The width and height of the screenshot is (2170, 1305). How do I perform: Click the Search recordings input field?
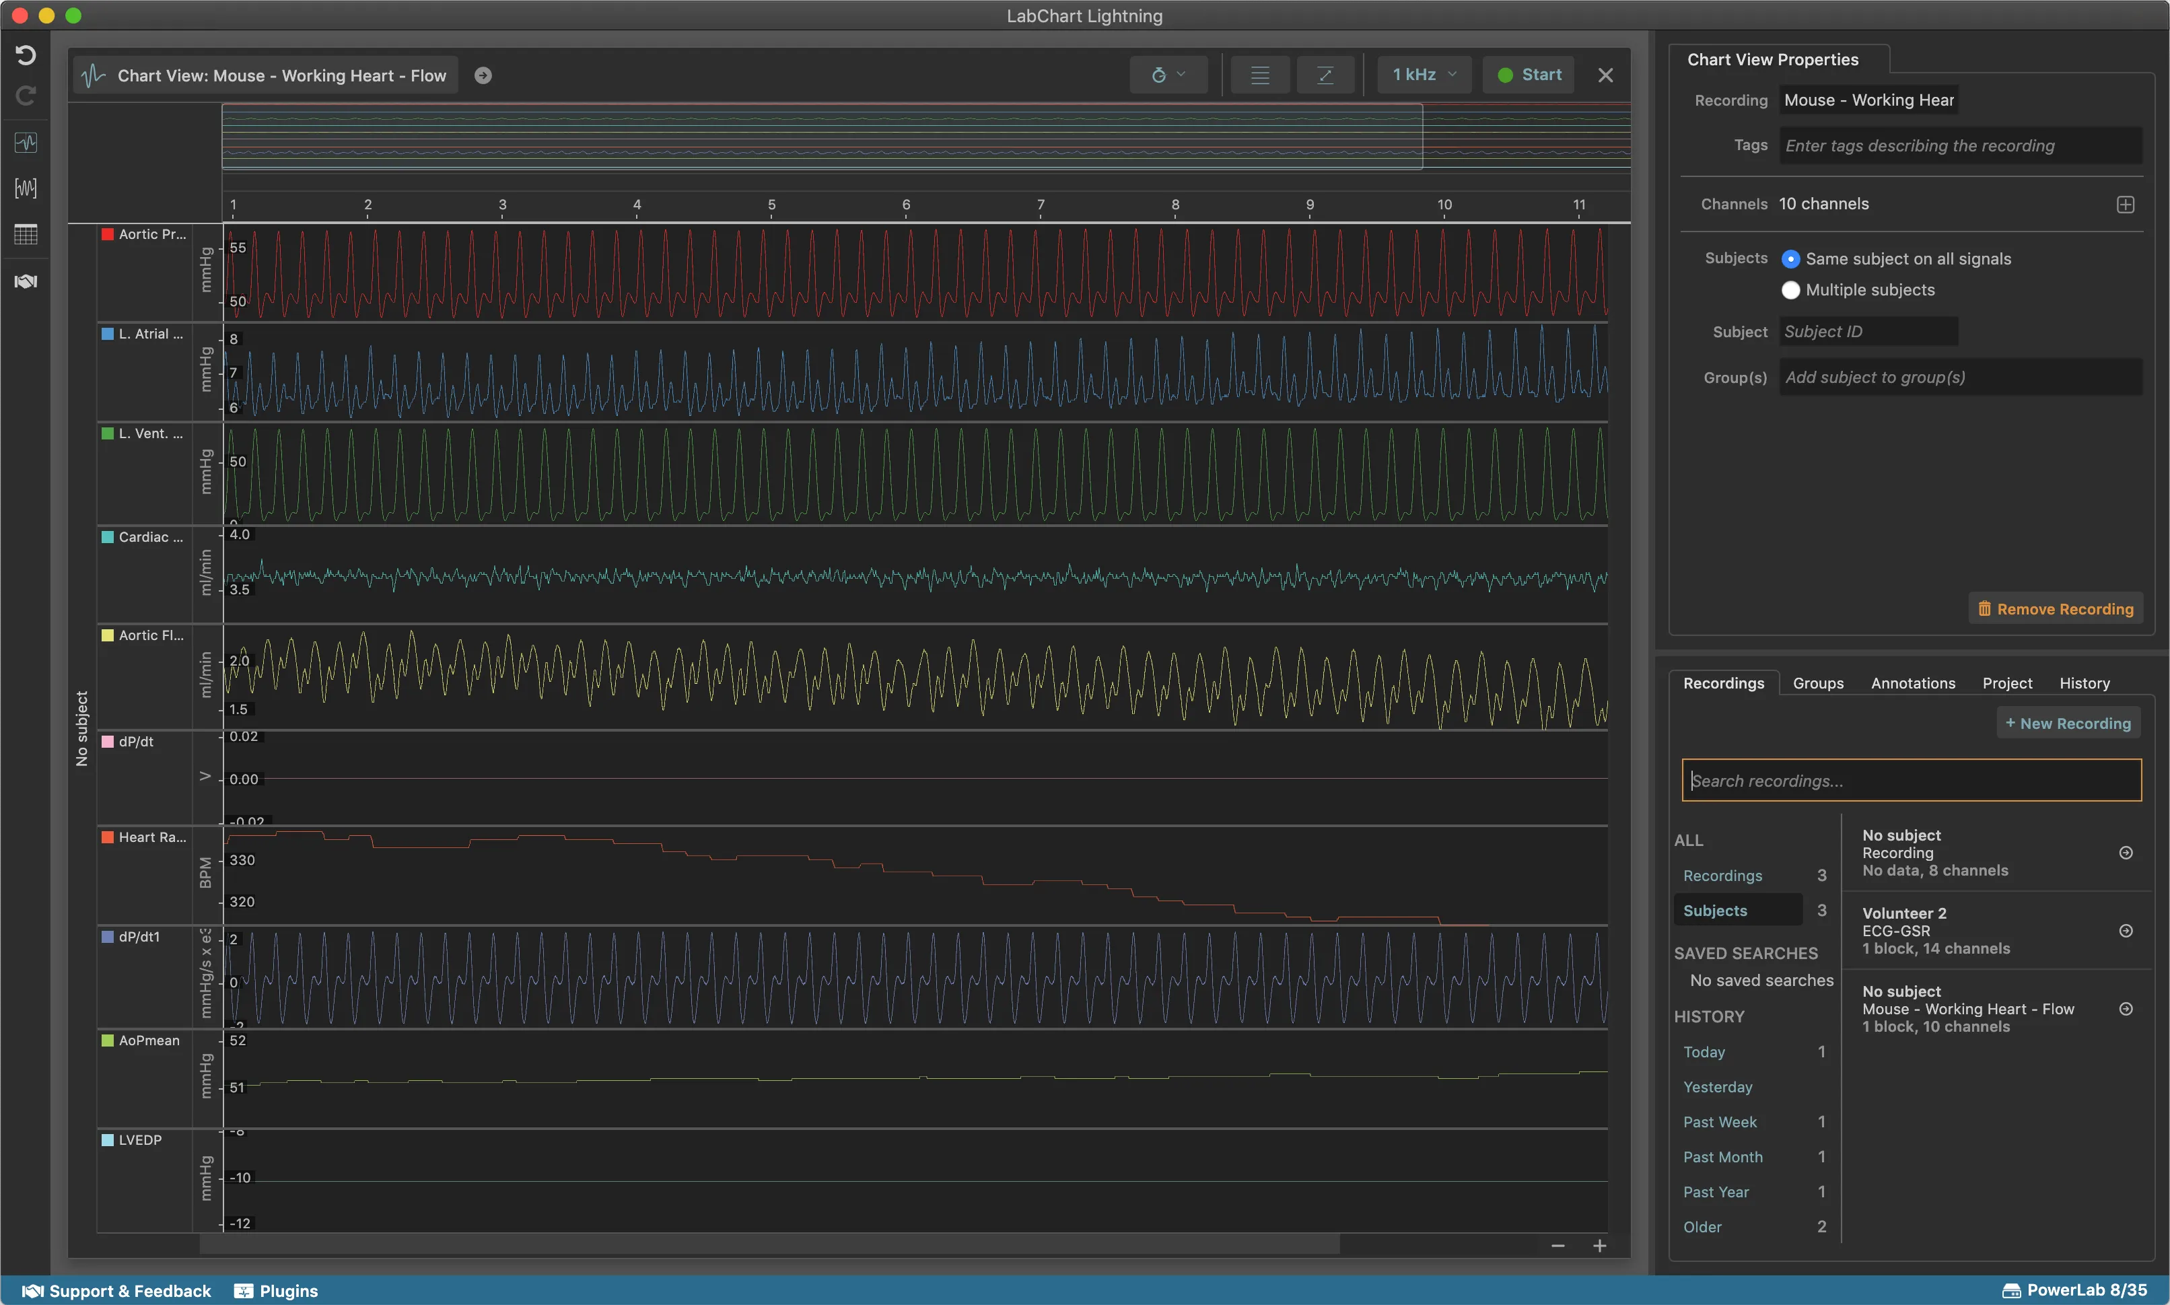pyautogui.click(x=1911, y=780)
